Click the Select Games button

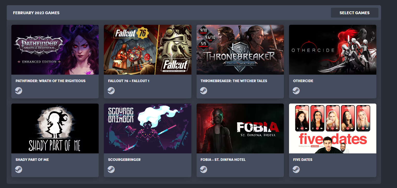coord(354,13)
